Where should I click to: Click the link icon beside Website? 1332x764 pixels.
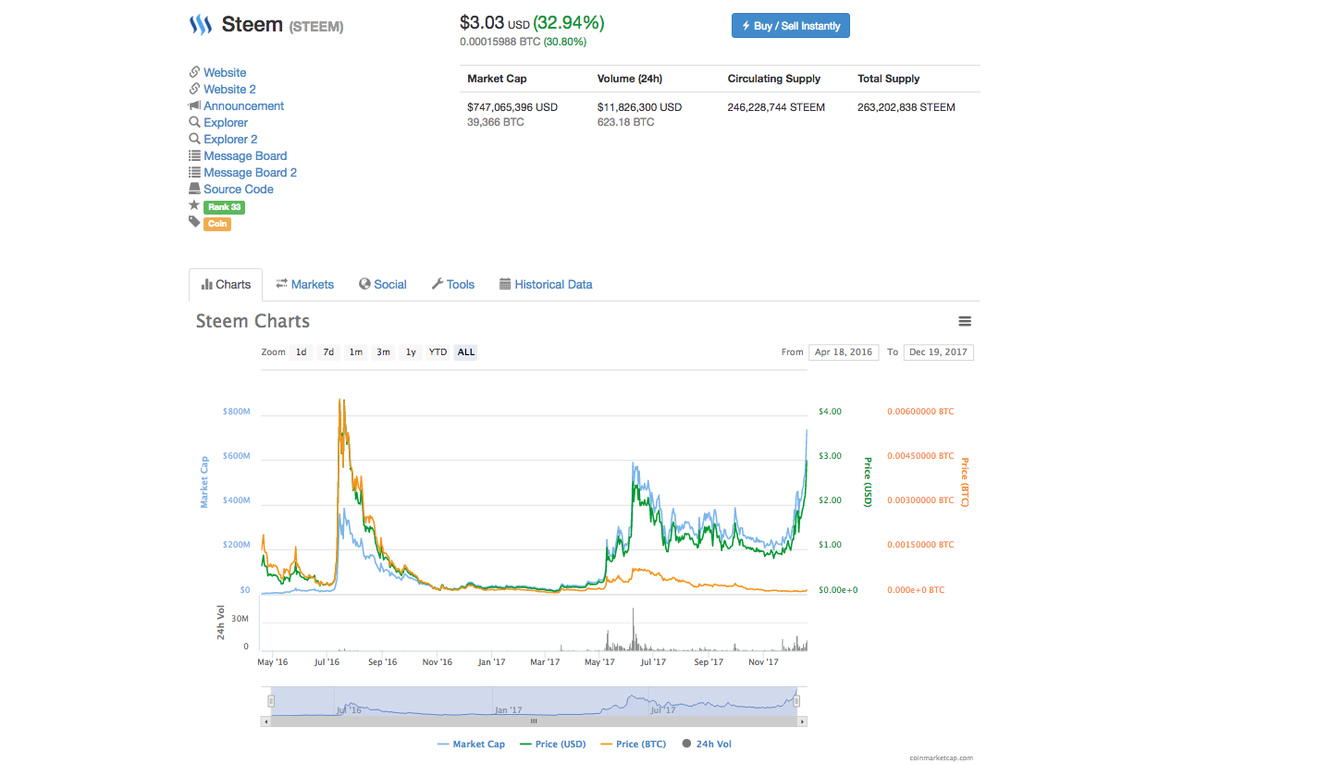194,72
